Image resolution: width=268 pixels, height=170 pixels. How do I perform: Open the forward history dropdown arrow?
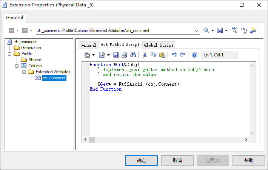pyautogui.click(x=31, y=31)
